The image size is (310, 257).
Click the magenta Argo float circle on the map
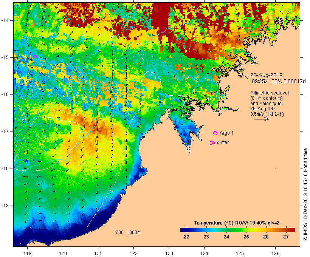pos(35,57)
